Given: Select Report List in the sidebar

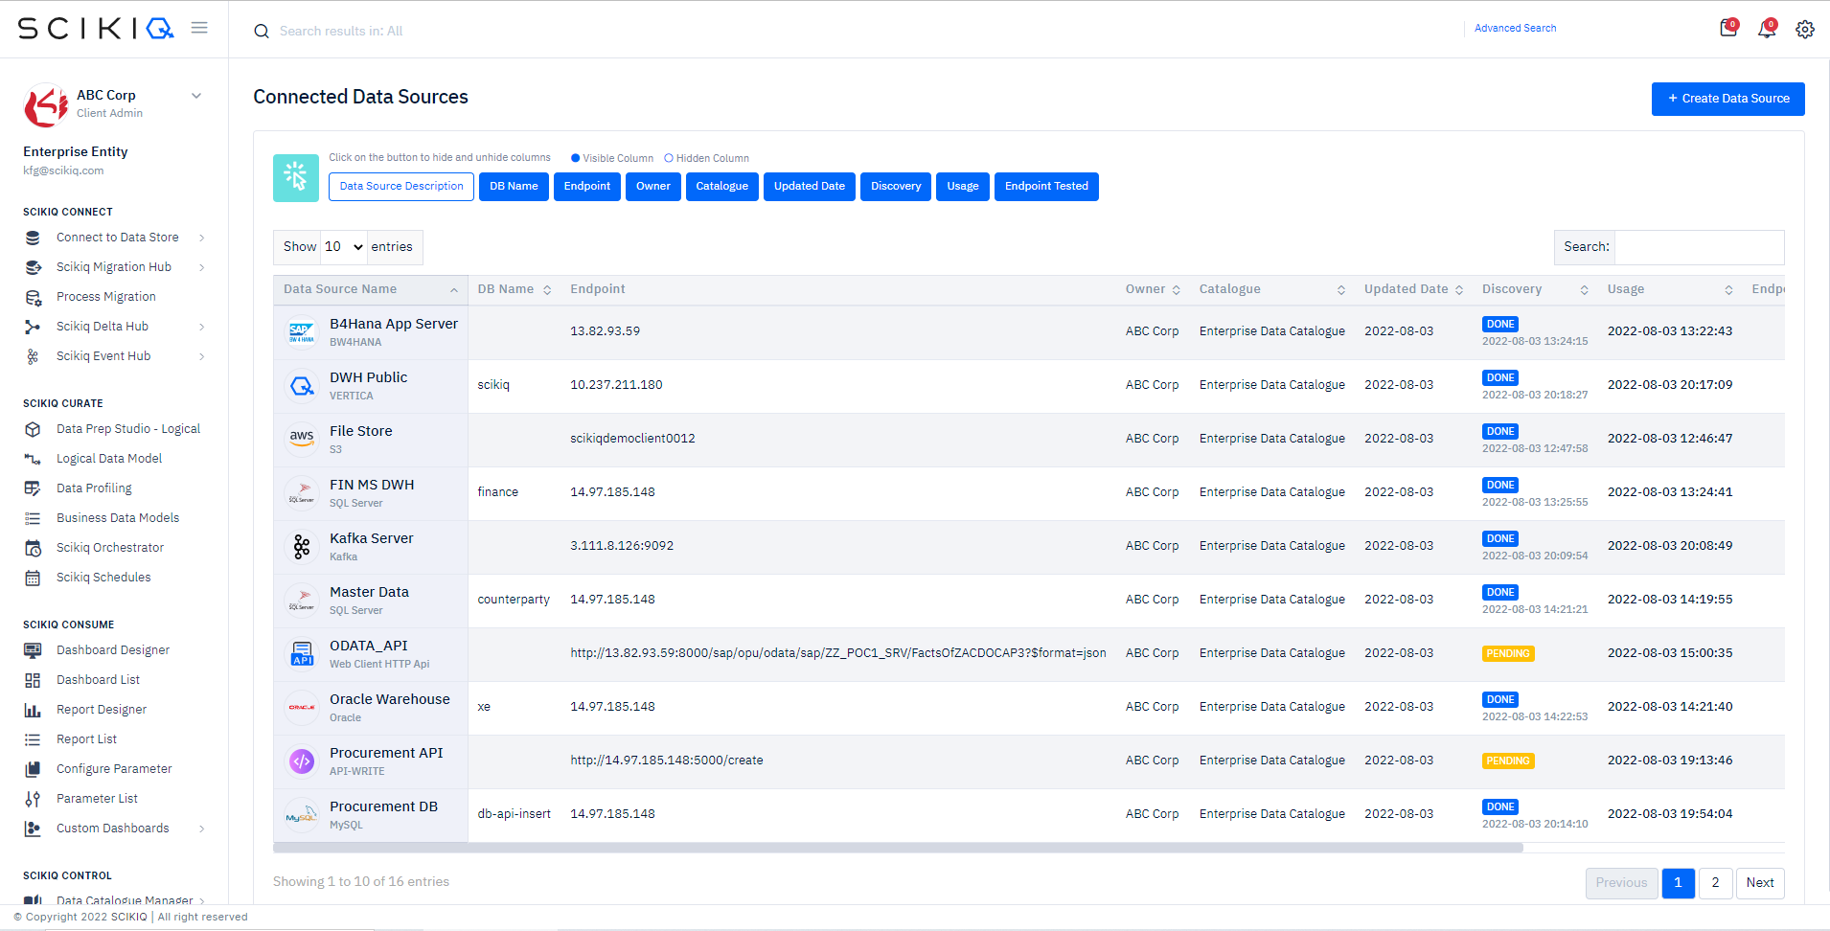Looking at the screenshot, I should point(84,738).
